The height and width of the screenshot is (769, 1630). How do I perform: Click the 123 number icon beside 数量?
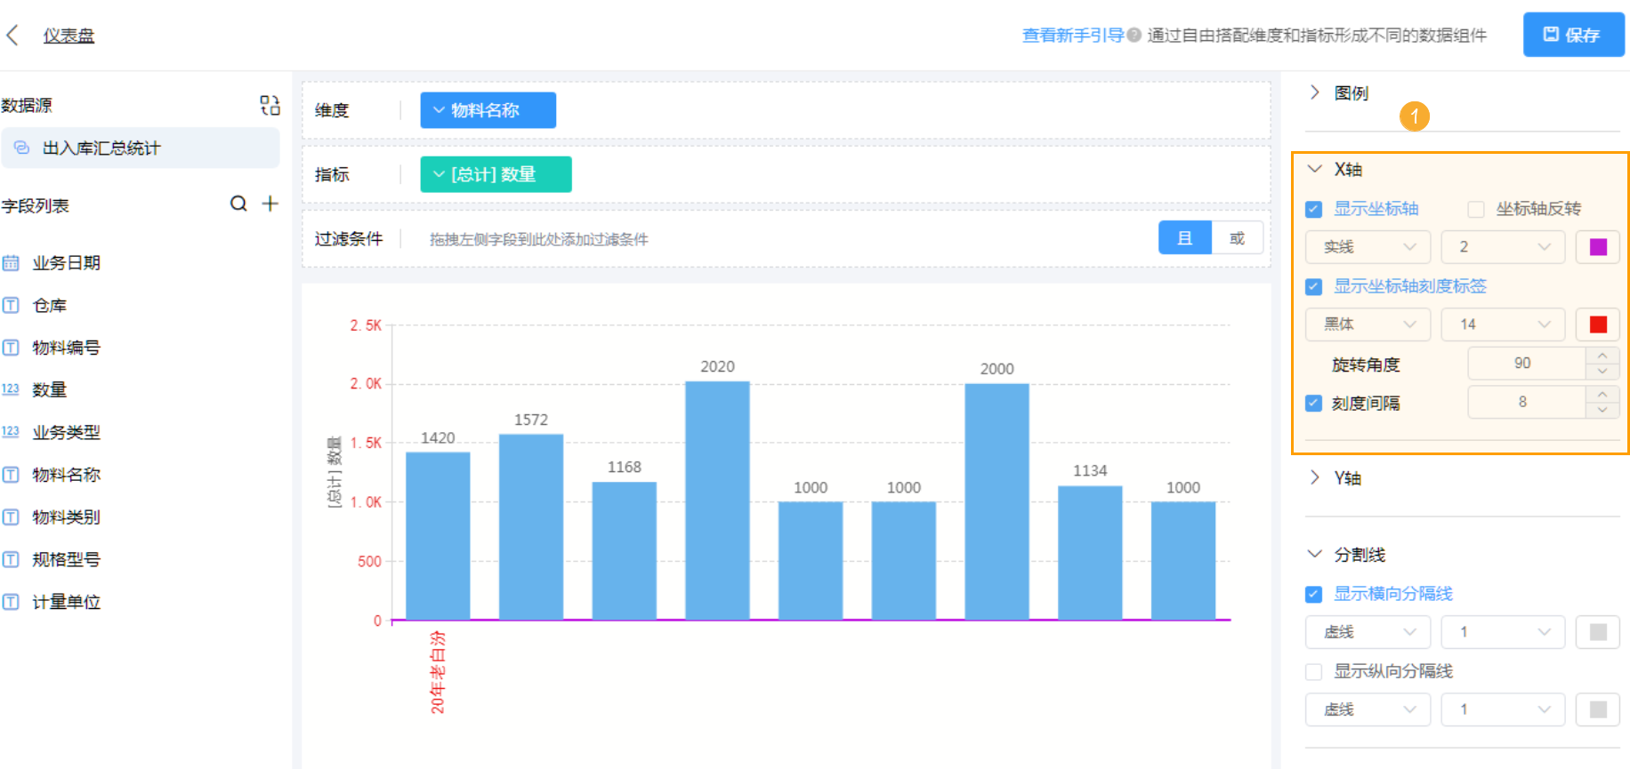[x=11, y=389]
